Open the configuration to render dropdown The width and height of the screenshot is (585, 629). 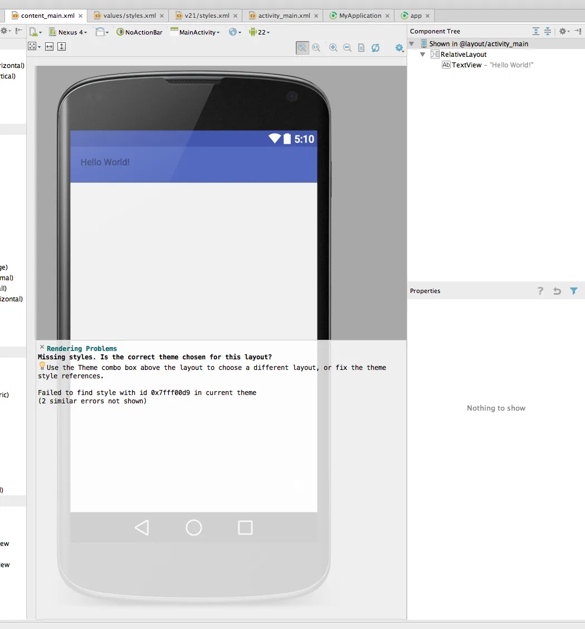click(35, 32)
